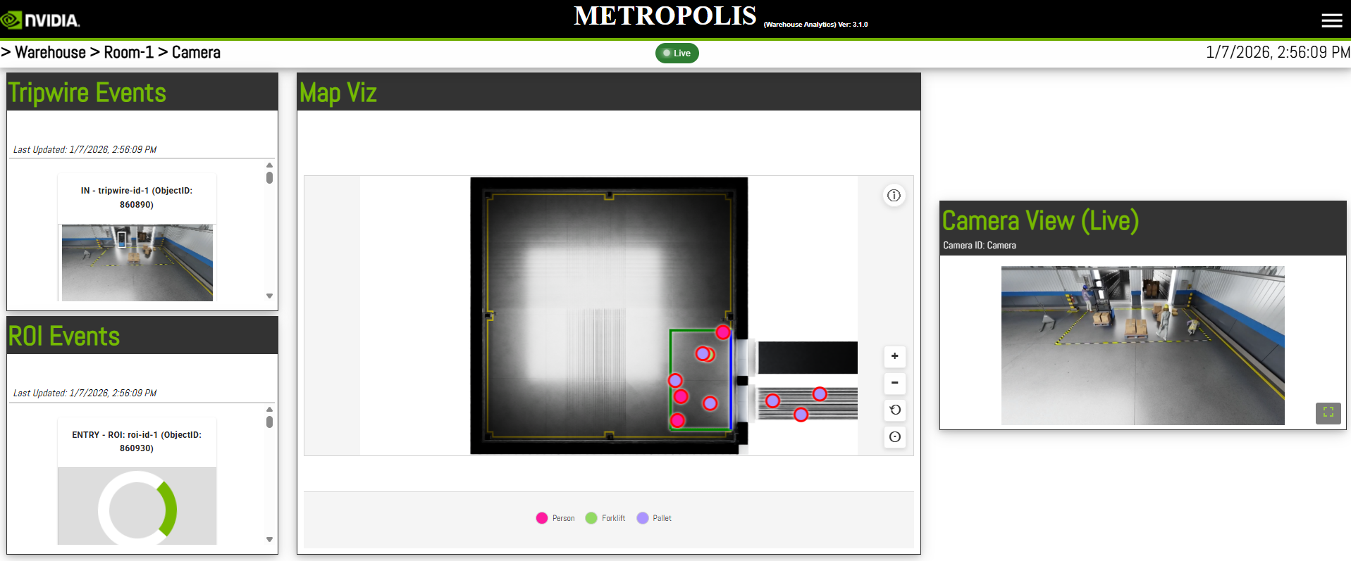The image size is (1351, 561).
Task: Select ROI entry event ObjectID 860930
Action: click(137, 441)
